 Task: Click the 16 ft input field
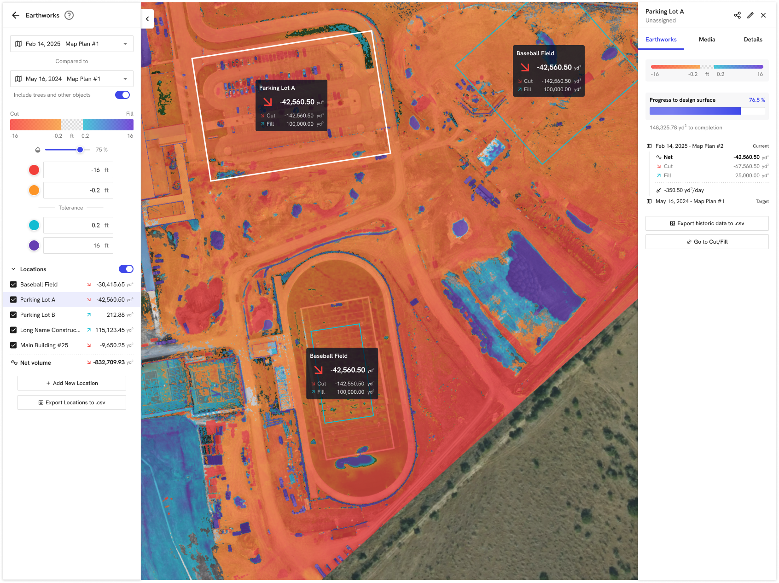78,245
